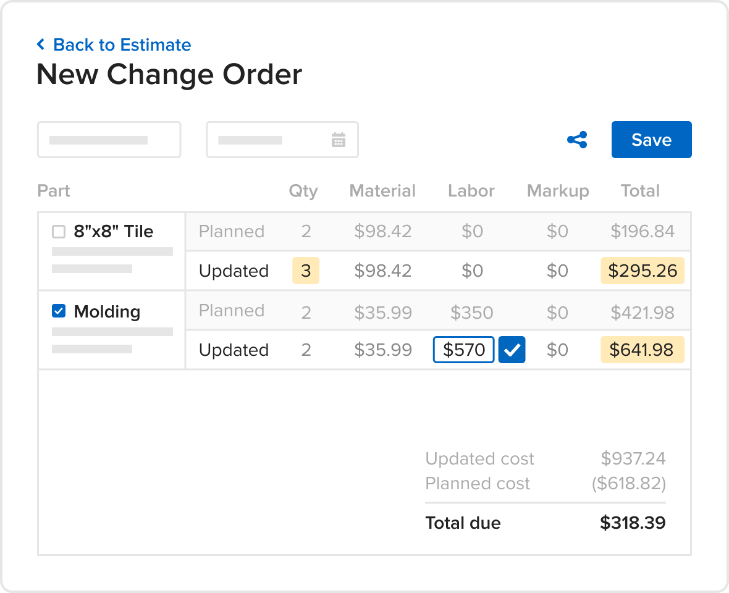Screen dimensions: 729x593
Task: Uncheck the Molding checkbox
Action: click(x=59, y=311)
